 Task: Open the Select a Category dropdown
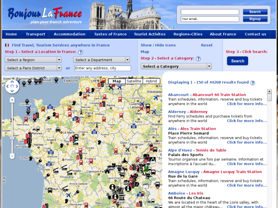(x=176, y=66)
